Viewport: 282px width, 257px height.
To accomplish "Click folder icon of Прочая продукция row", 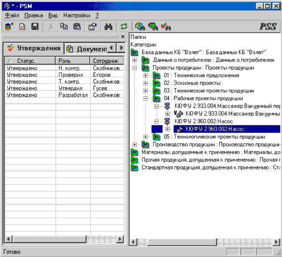I will [135, 160].
